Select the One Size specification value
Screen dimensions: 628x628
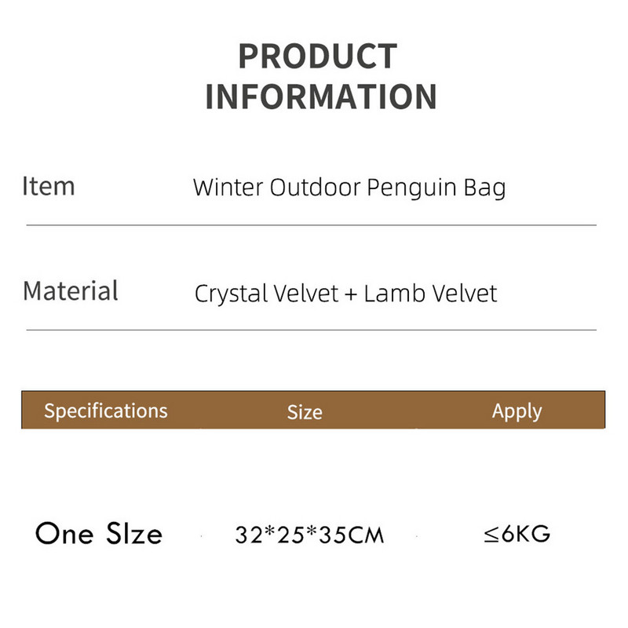click(x=99, y=534)
